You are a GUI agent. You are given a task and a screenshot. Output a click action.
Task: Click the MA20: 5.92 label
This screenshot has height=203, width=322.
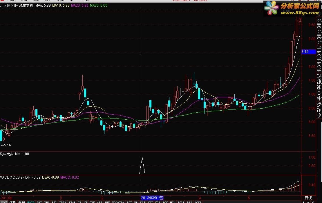[x=80, y=6]
